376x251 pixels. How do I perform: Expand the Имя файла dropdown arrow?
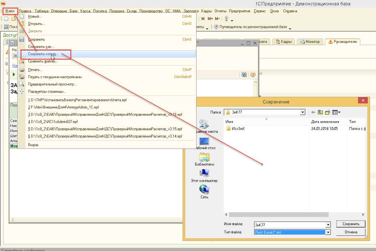328,225
